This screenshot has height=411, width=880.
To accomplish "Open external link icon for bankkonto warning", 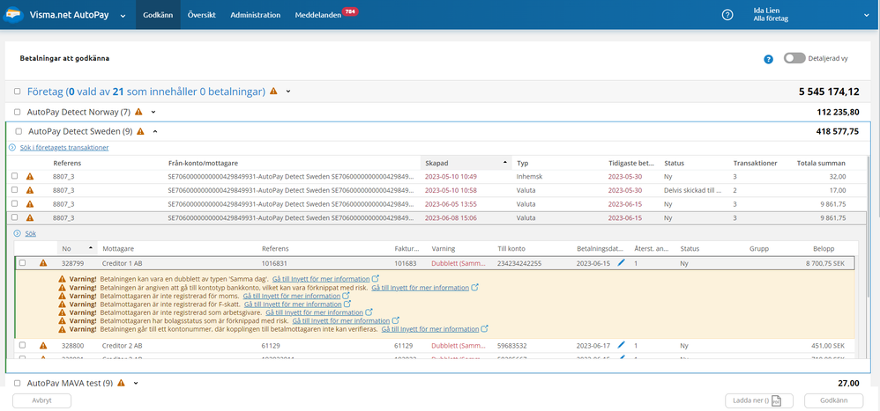I will click(474, 287).
